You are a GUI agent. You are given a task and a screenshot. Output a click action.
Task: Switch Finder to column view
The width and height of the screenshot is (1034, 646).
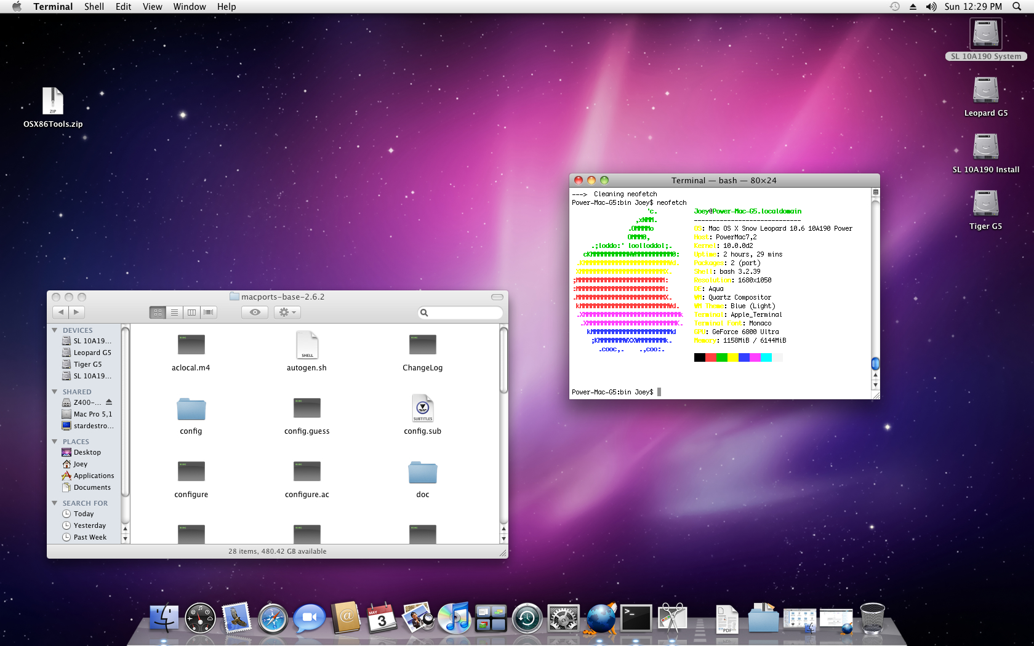coord(191,313)
